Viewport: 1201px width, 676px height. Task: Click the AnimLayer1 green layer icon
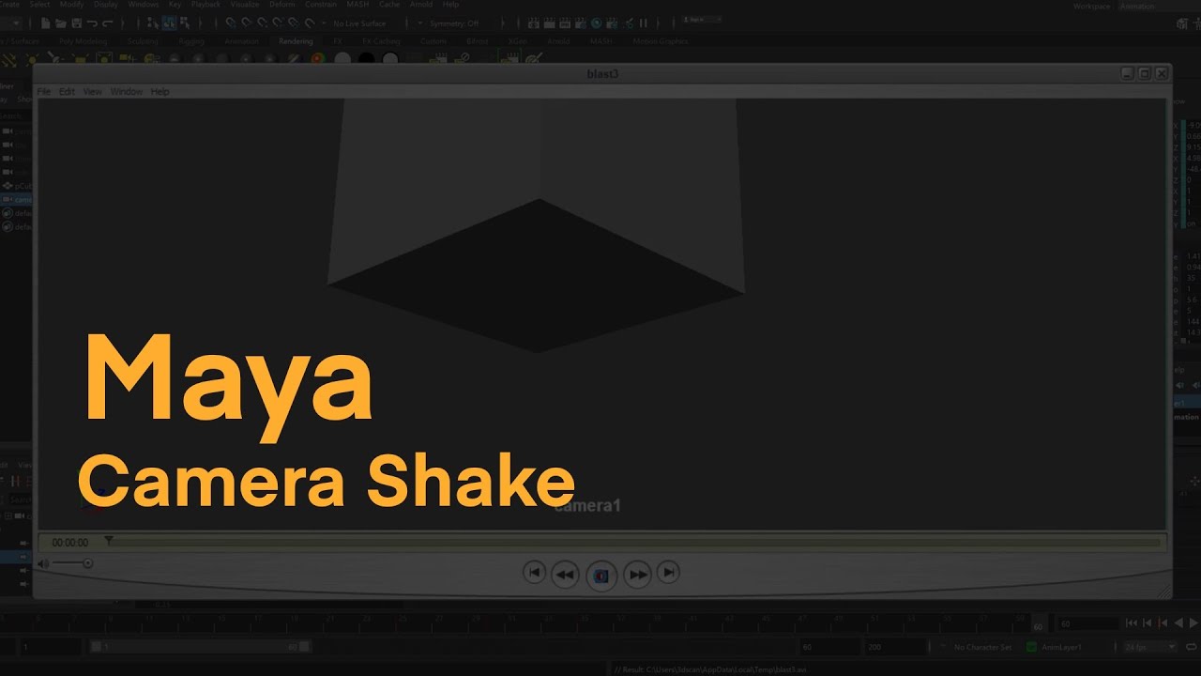pyautogui.click(x=1032, y=647)
